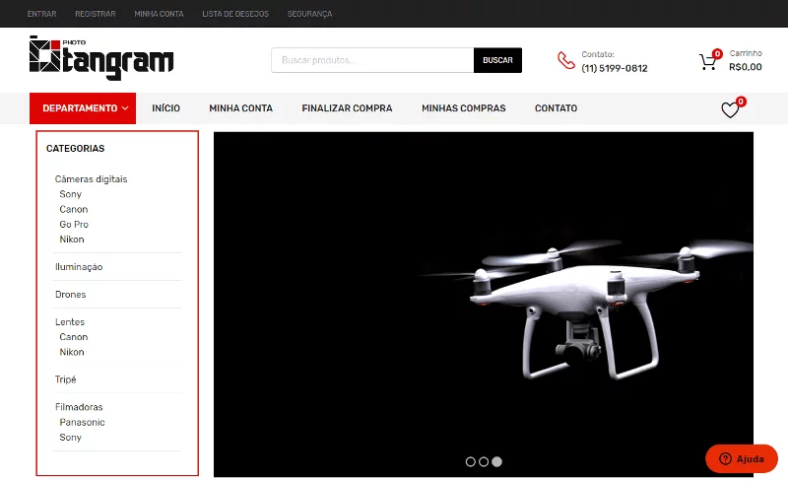Select the third carousel slide dot
Screen dimensions: 788x481
click(x=496, y=461)
